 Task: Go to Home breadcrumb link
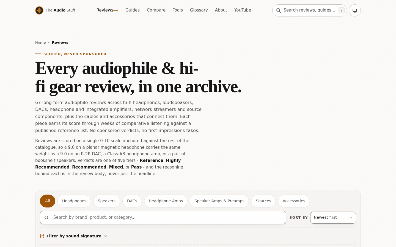[x=40, y=43]
